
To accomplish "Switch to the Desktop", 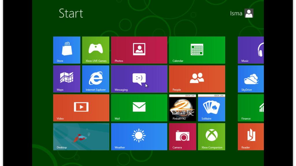I will (81, 137).
